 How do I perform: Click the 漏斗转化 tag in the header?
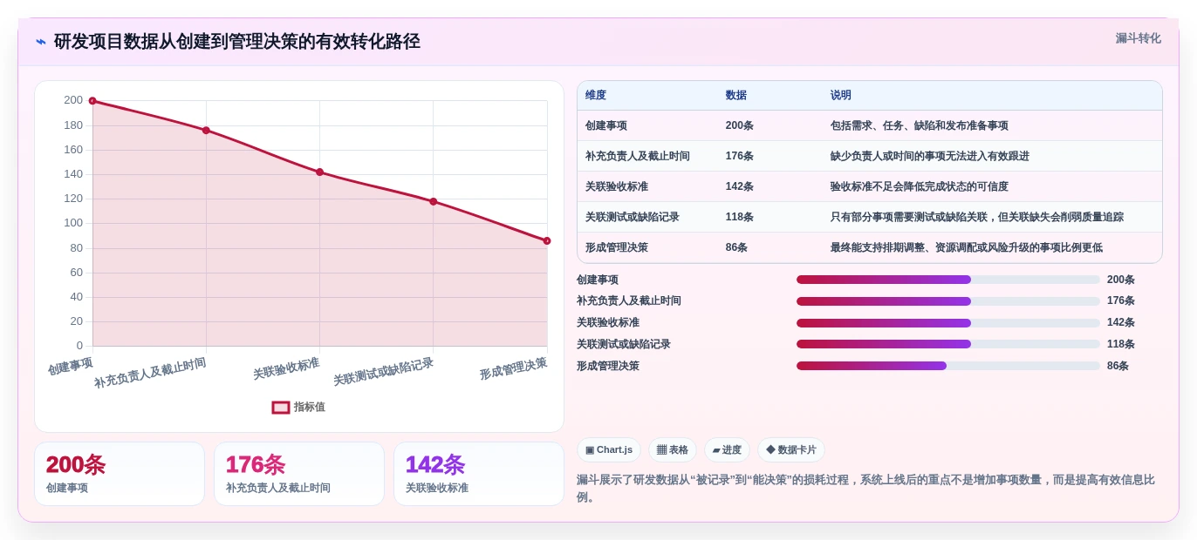pyautogui.click(x=1138, y=38)
